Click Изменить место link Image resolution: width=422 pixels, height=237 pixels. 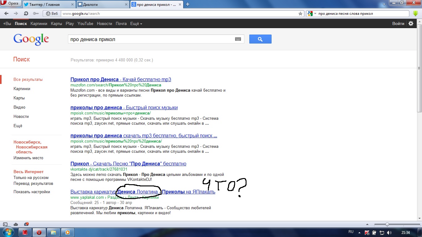tap(28, 158)
